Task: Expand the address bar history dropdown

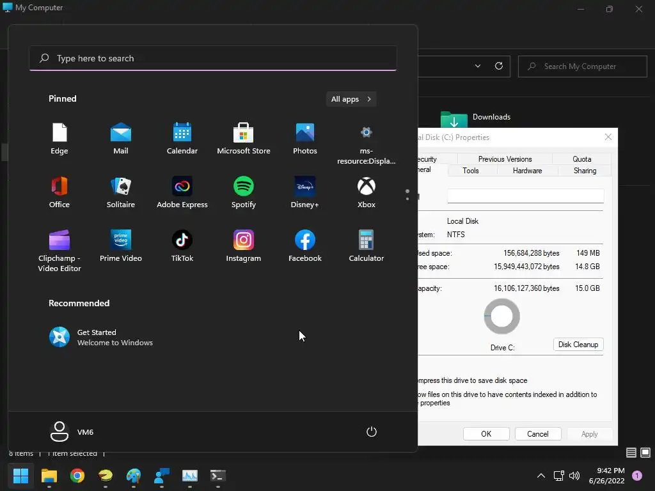Action: coord(477,66)
